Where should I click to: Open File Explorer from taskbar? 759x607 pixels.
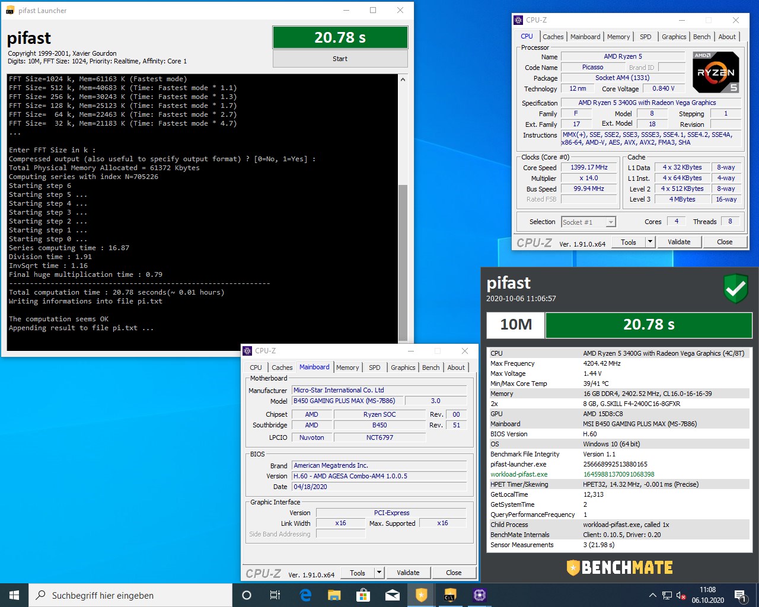click(334, 595)
